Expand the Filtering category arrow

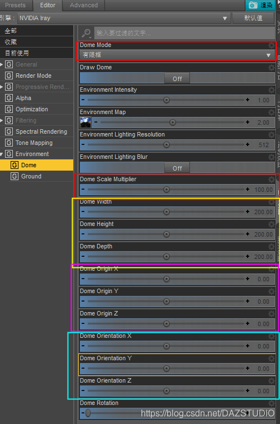[2, 120]
